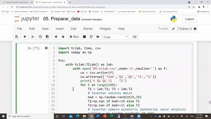The image size is (211, 119).
Task: Close the 05. Preparar_data browser tab
Action: (65, 2)
